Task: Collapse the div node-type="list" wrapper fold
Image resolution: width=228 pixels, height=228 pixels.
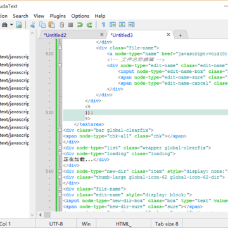Action: 60,148
